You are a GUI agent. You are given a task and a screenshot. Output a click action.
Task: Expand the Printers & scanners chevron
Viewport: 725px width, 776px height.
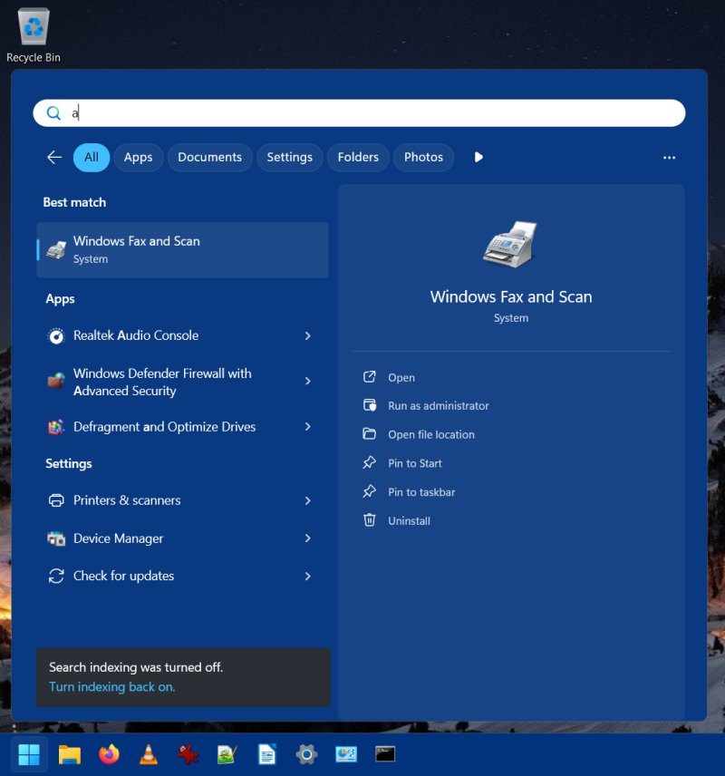[x=308, y=500]
